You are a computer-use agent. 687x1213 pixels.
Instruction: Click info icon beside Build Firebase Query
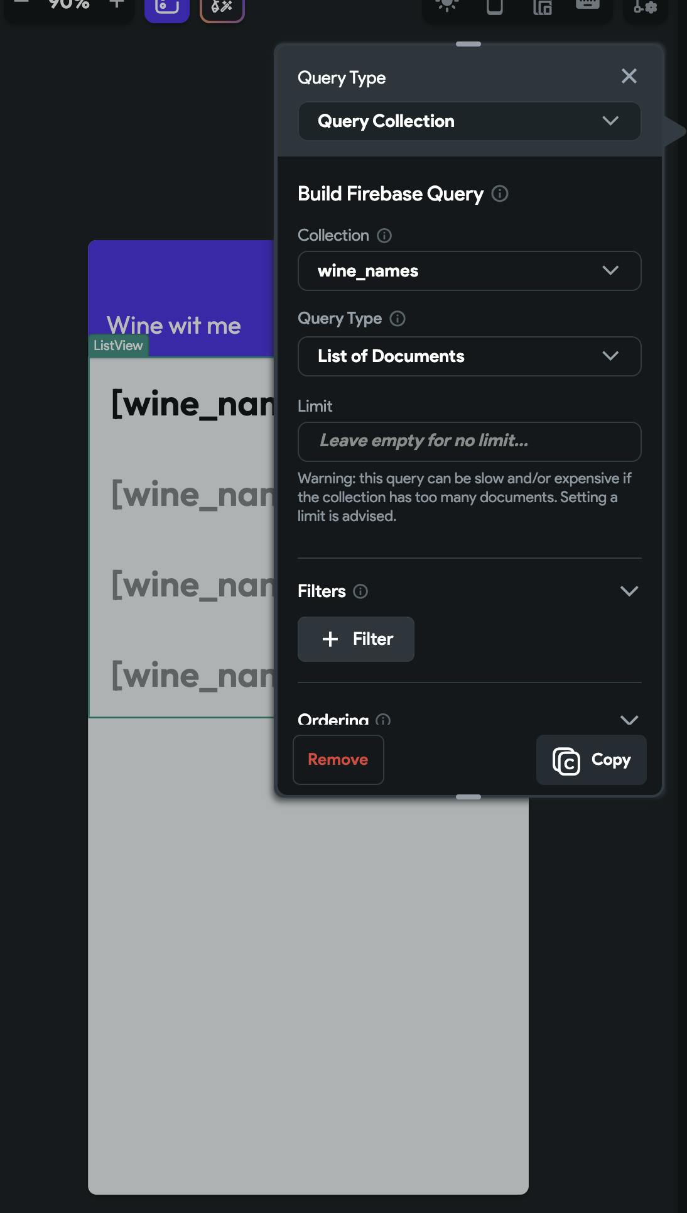(x=500, y=194)
